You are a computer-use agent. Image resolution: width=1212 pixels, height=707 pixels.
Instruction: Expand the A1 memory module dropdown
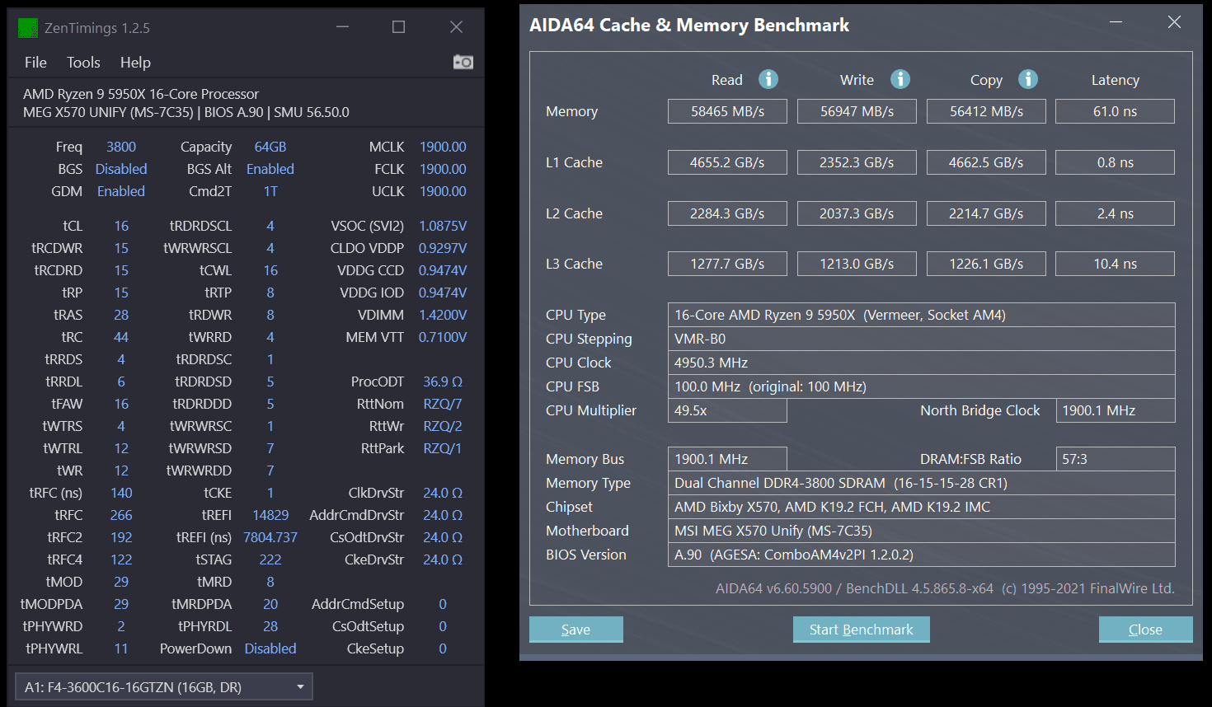(x=164, y=687)
